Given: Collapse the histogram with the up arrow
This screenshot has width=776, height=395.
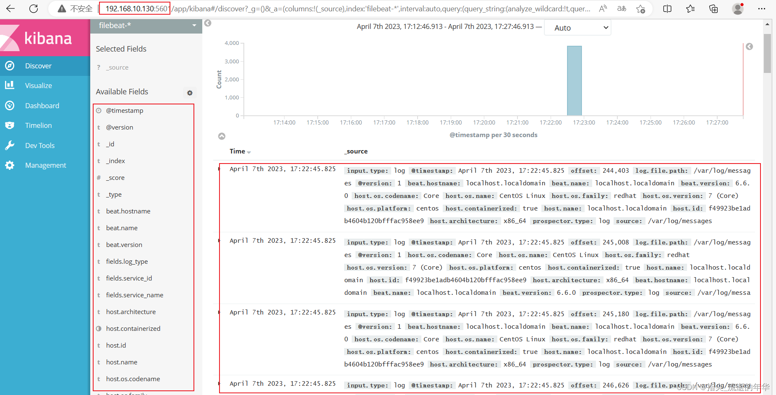Looking at the screenshot, I should click(x=222, y=136).
